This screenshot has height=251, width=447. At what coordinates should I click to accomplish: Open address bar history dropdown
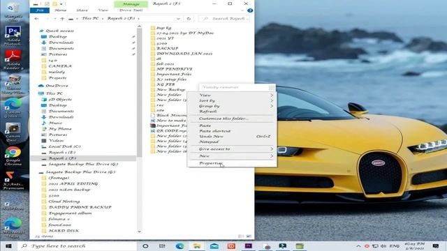[179, 19]
